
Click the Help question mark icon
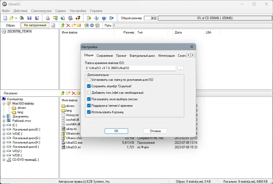(x=104, y=18)
